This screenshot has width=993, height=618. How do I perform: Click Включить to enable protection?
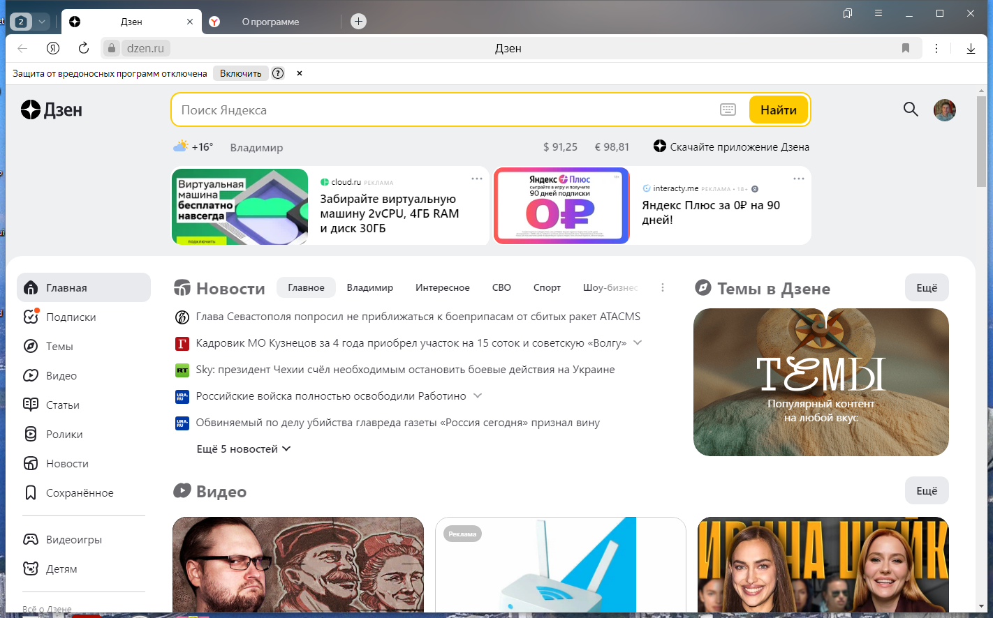coord(241,73)
